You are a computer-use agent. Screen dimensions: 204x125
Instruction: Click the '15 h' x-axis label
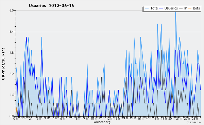point(133,118)
